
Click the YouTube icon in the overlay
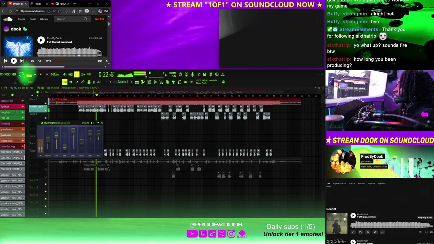(192, 233)
